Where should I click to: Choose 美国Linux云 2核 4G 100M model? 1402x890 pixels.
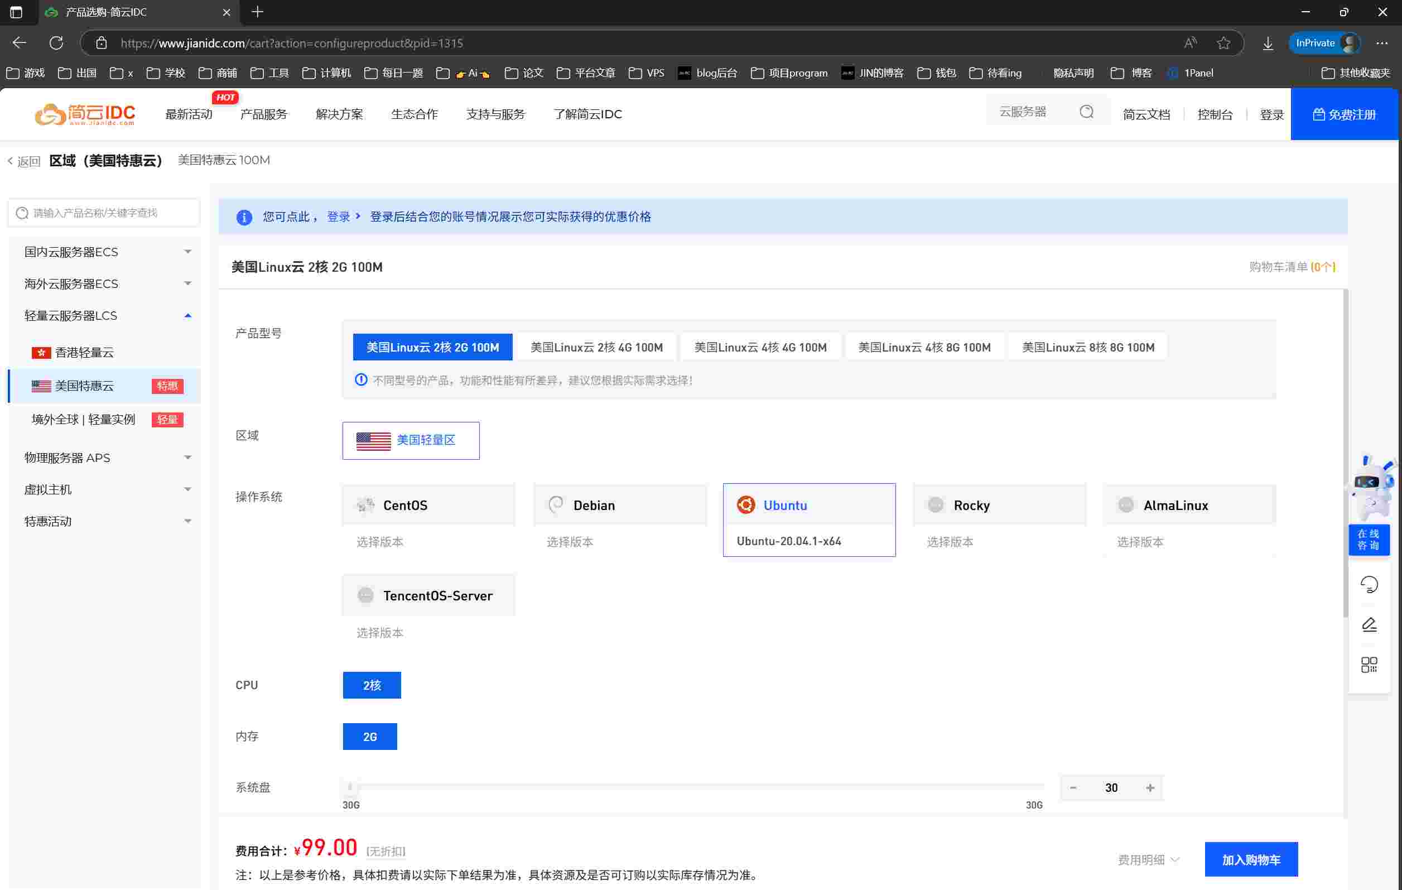point(596,347)
